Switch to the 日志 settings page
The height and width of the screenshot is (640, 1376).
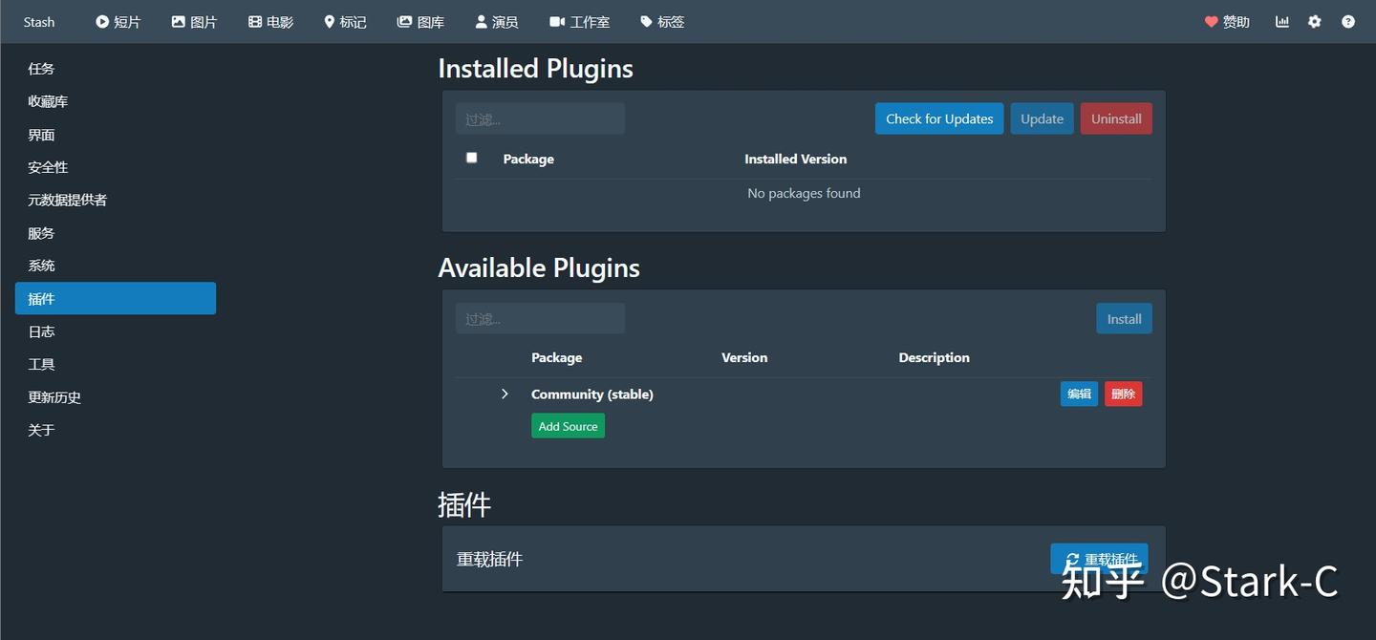[41, 331]
